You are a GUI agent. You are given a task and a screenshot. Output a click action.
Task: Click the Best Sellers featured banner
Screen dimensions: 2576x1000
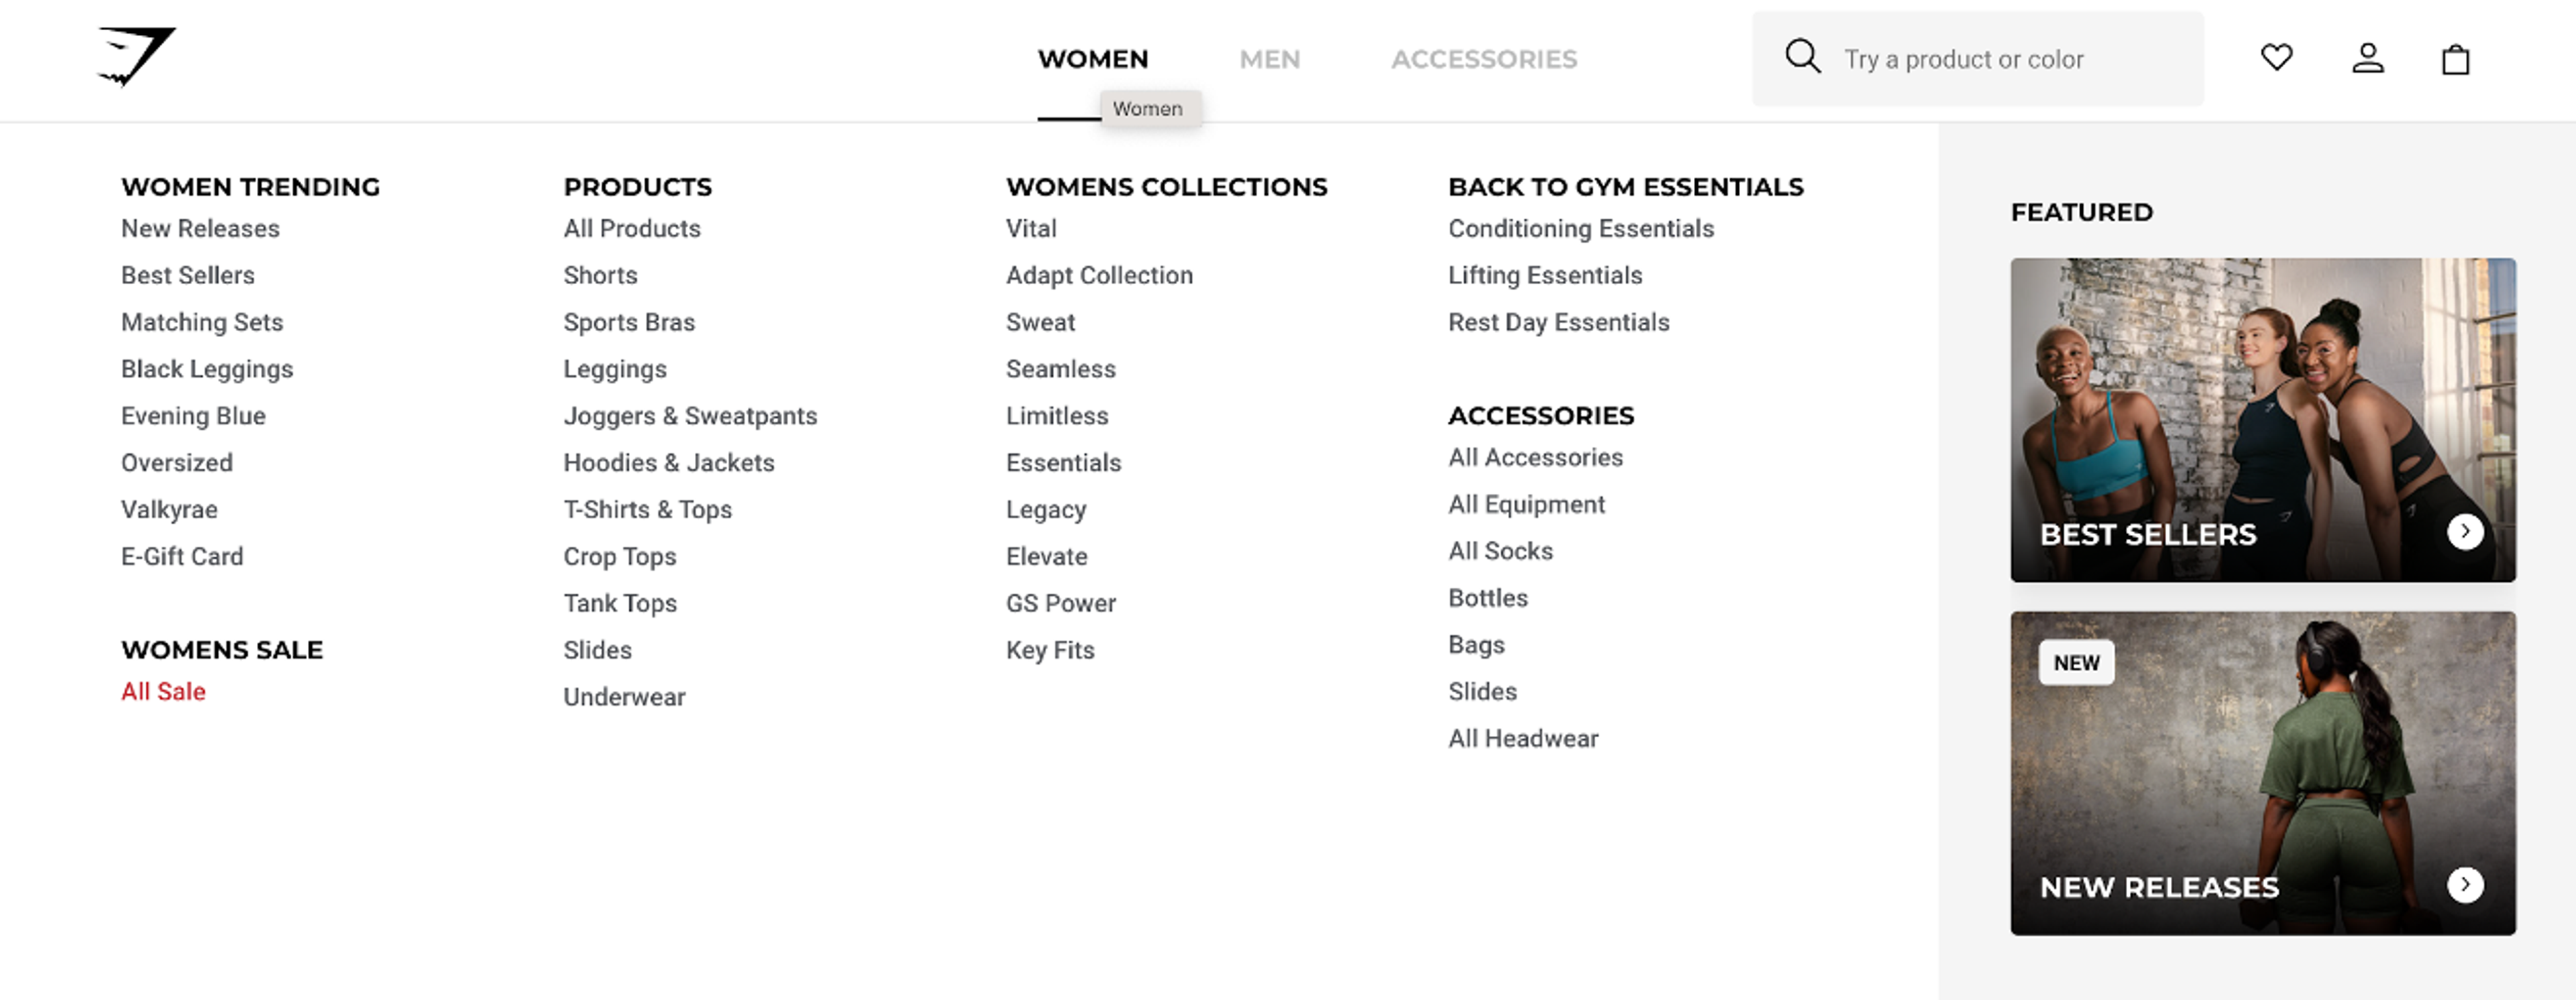(2264, 420)
